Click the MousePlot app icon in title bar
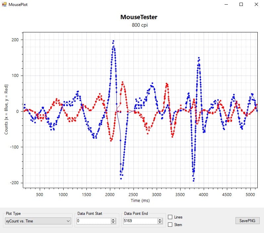The width and height of the screenshot is (264, 233). 4,5
